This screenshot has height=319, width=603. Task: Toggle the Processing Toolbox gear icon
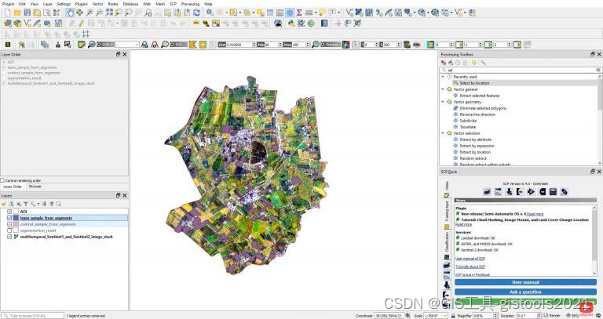[x=290, y=13]
